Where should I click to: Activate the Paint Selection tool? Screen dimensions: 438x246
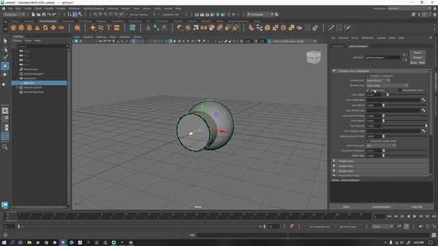pos(5,57)
